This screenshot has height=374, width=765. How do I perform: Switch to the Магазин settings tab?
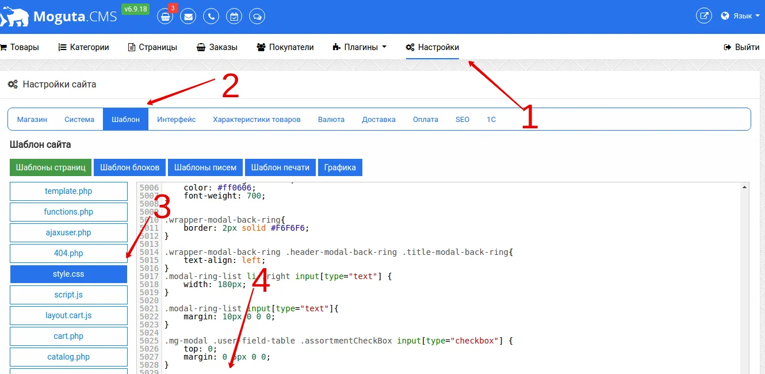pos(32,120)
